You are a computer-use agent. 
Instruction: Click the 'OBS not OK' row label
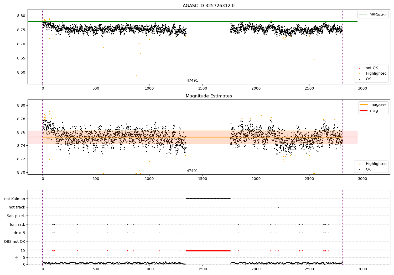(14, 241)
